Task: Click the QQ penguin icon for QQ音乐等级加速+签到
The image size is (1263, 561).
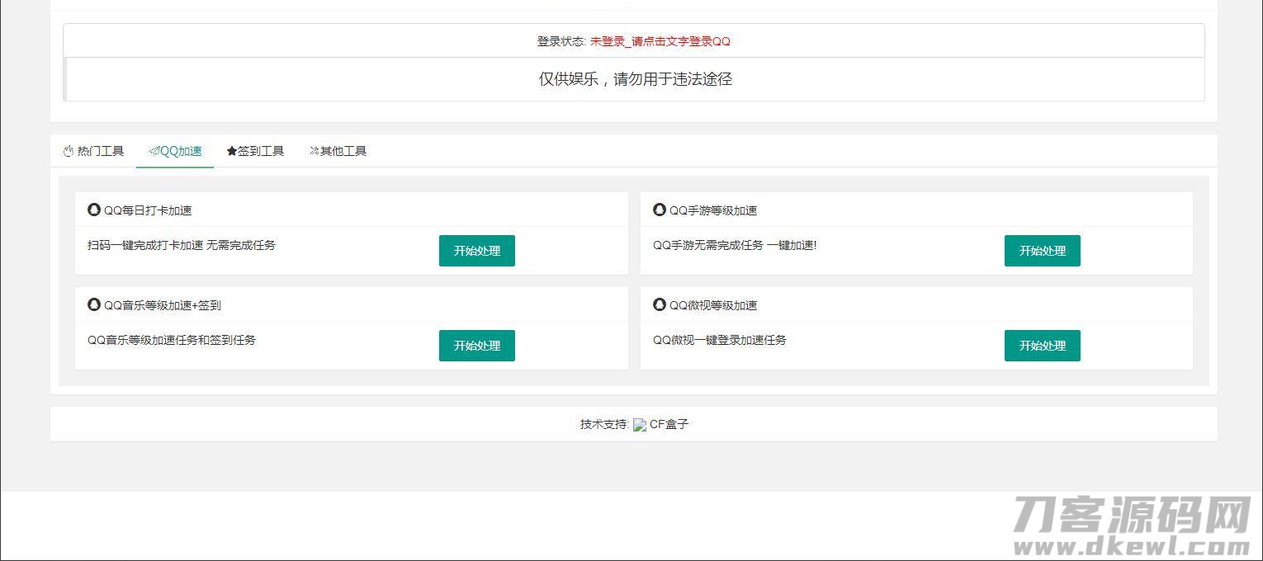Action: pos(94,304)
